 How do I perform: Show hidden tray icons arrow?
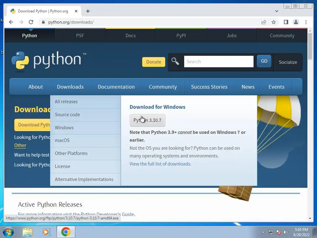(263, 232)
